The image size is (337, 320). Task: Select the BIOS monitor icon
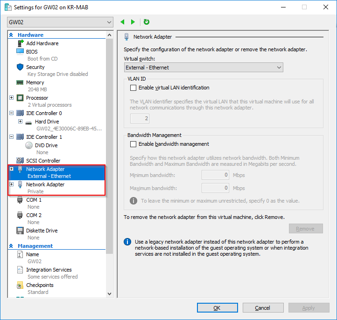coord(20,52)
